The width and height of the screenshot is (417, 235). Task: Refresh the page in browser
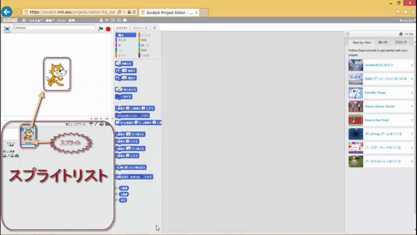tap(134, 12)
